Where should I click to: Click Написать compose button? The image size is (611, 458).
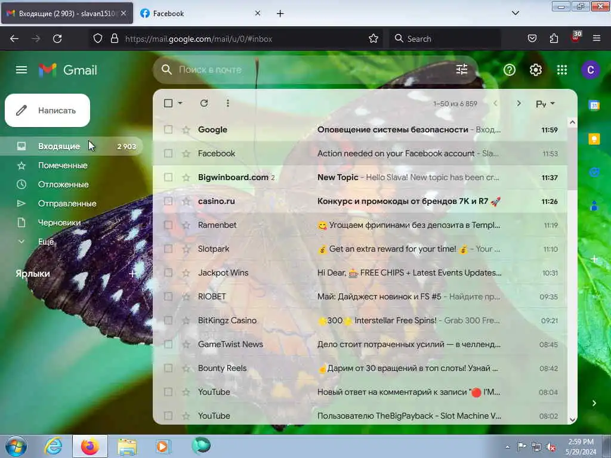coord(48,110)
